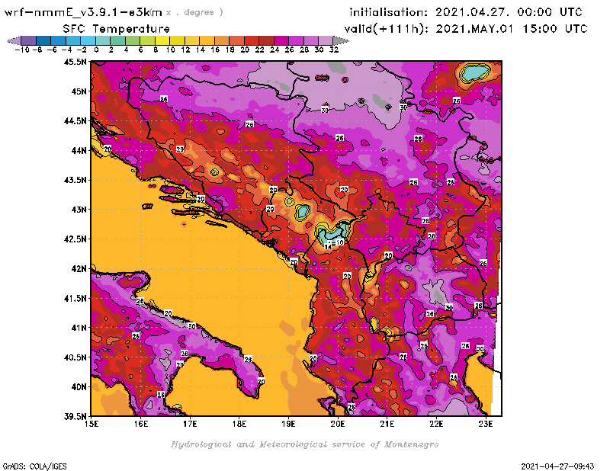Pick the magenta 24 to 26 legend swatch
The image size is (610, 471).
(281, 40)
